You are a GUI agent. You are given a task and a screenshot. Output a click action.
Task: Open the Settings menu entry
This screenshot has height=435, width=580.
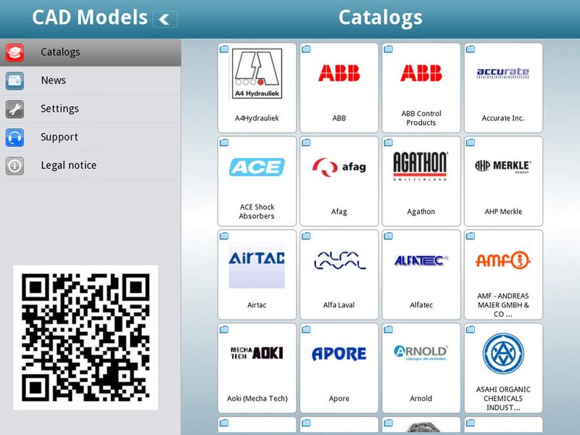tap(91, 109)
